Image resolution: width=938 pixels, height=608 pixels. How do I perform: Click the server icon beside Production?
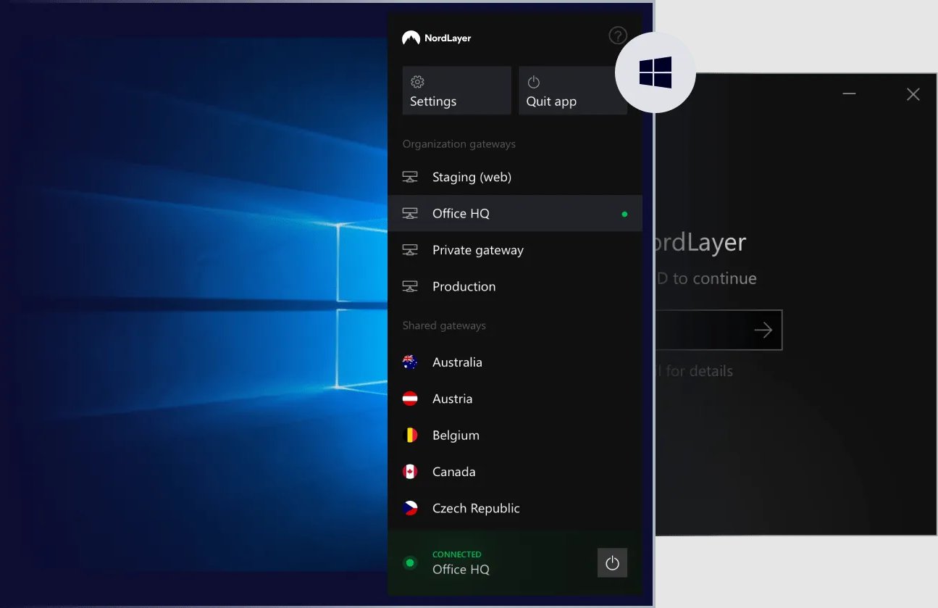coord(410,286)
